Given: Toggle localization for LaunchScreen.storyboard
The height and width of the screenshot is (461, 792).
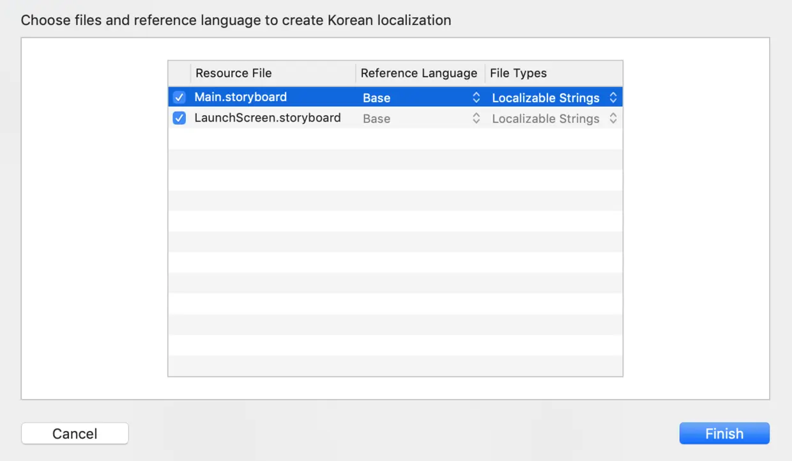Looking at the screenshot, I should 179,118.
